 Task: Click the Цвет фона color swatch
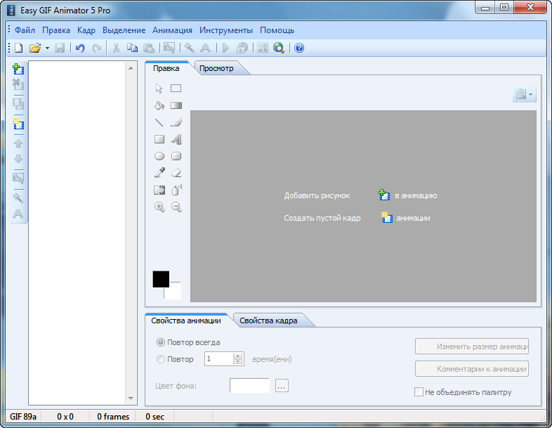coord(249,386)
